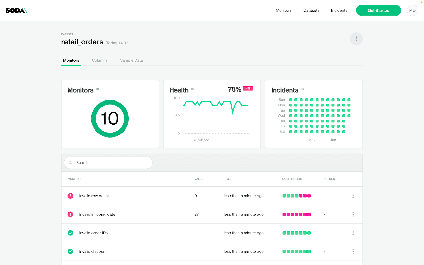
Task: Click into the monitor Search field
Action: [108, 163]
